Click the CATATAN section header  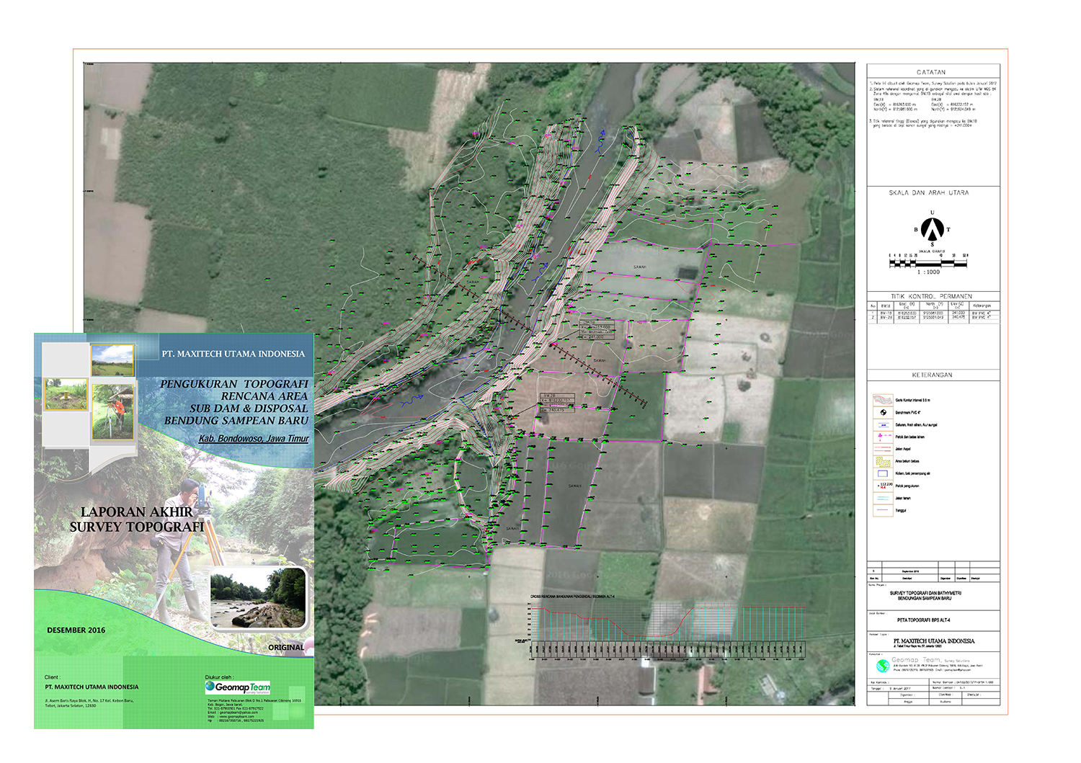point(932,72)
